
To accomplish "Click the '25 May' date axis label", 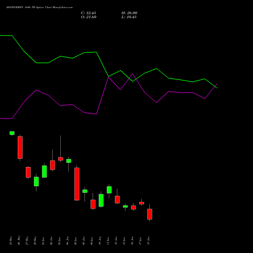I will [x=11, y=241].
